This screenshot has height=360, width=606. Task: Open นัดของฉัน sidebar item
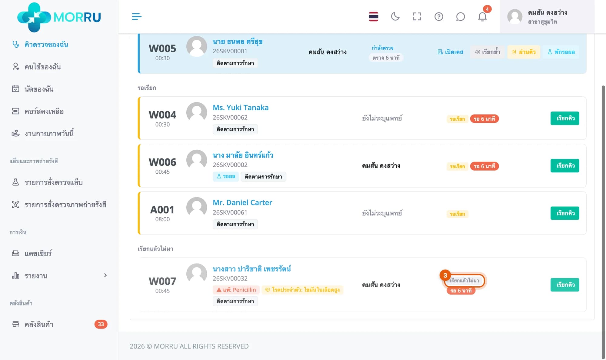39,89
